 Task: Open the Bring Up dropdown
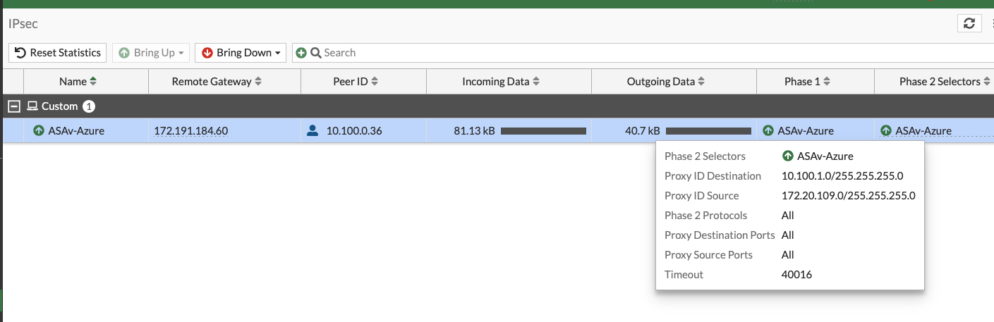[151, 53]
